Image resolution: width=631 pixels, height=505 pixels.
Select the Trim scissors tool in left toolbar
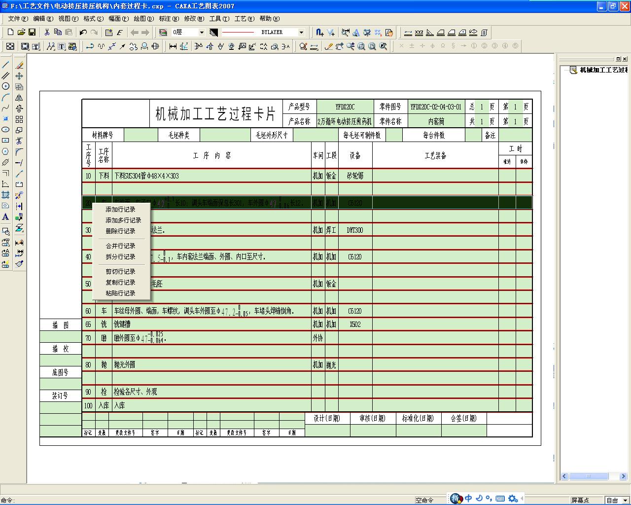coord(19,141)
